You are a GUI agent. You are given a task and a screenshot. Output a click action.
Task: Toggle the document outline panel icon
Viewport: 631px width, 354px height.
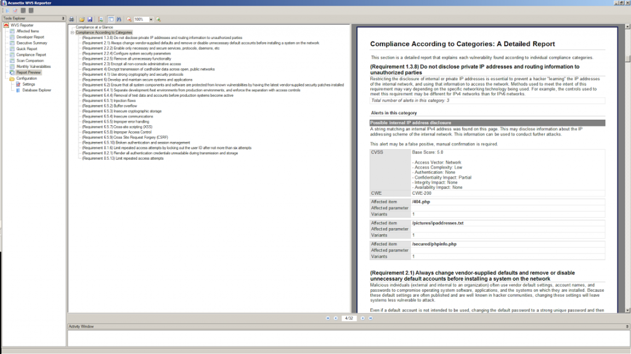[111, 19]
